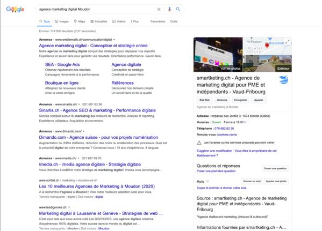Click the 'Enregistrer' button

[x=240, y=100]
